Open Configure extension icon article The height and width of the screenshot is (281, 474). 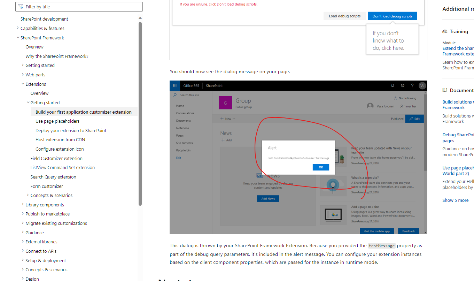coord(60,149)
